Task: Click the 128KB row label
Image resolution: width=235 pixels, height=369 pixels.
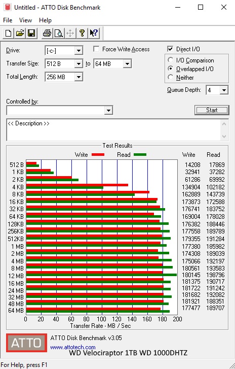Action: click(16, 224)
